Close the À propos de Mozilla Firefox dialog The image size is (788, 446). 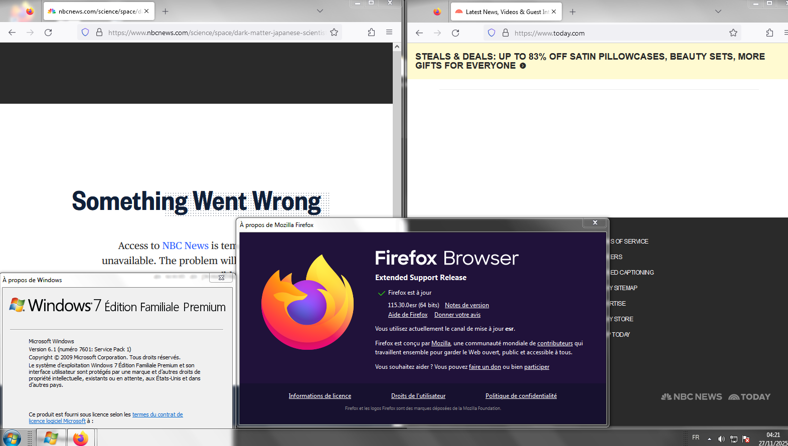click(595, 222)
